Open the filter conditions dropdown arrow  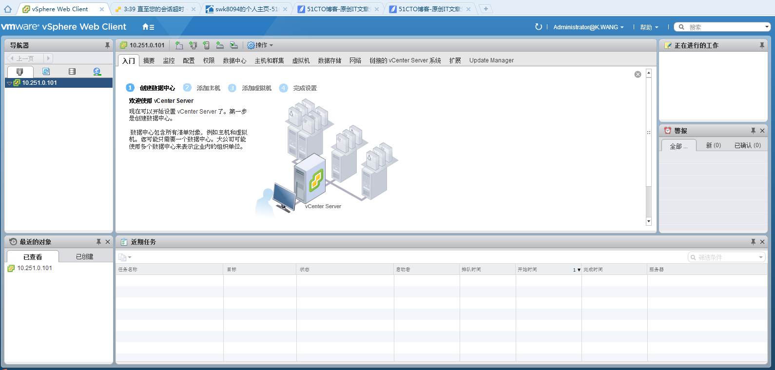[x=761, y=257]
